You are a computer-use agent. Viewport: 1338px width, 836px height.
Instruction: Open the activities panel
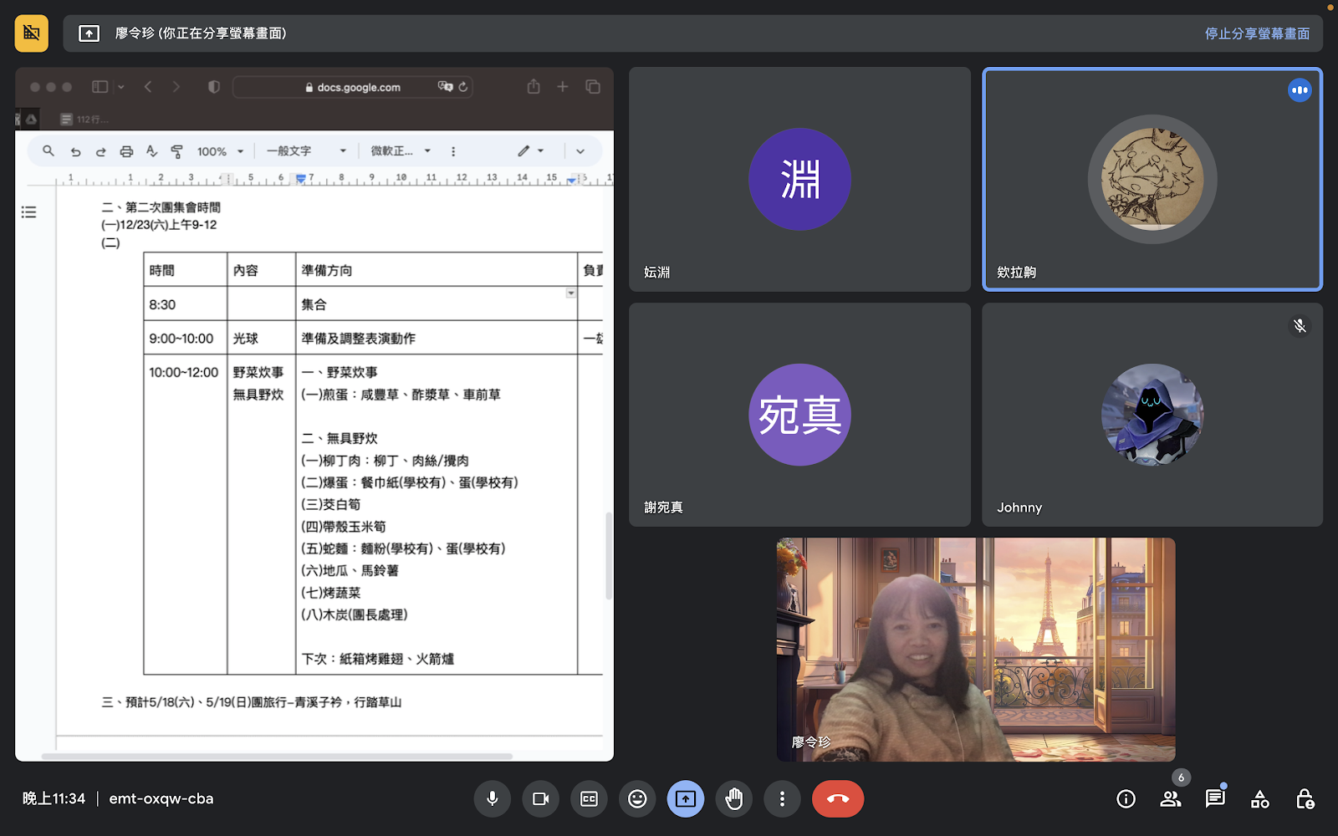tap(1260, 799)
